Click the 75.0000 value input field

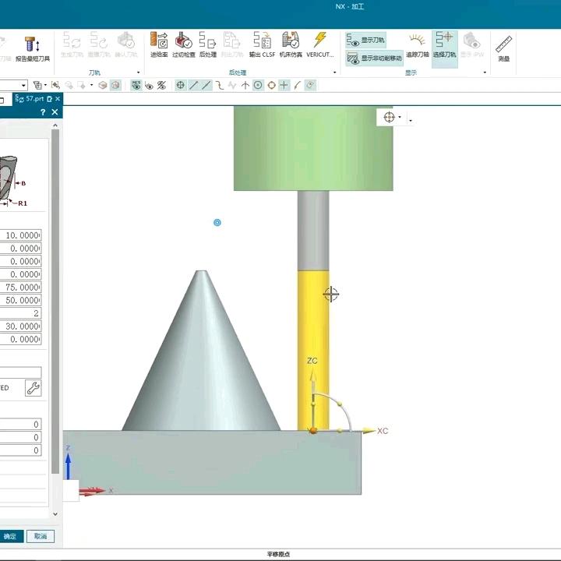(22, 287)
